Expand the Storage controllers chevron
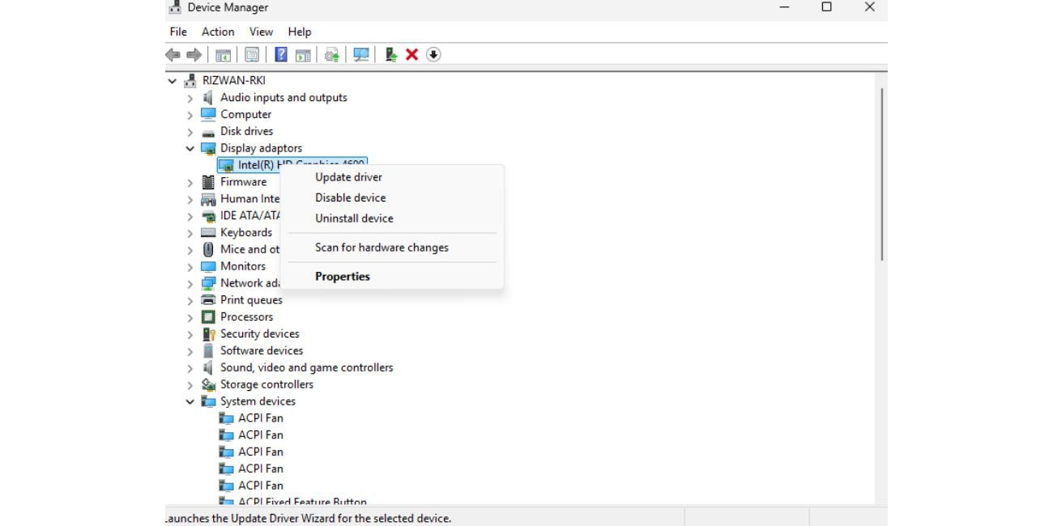 pos(190,385)
